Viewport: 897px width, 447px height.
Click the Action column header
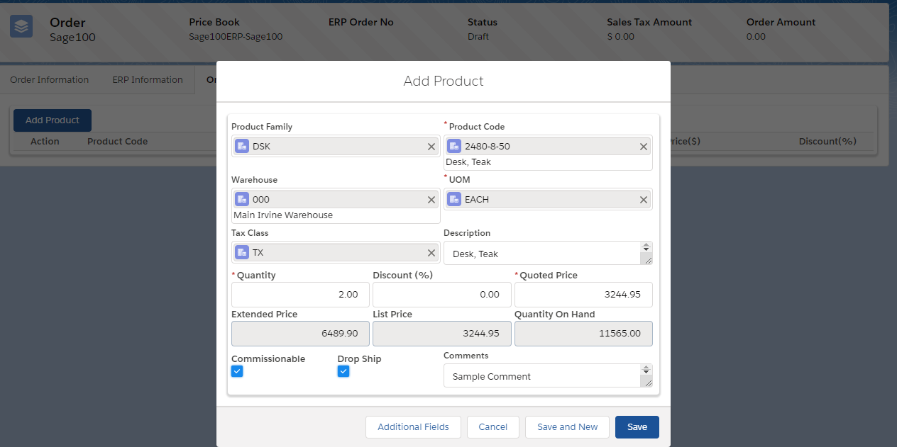pyautogui.click(x=45, y=142)
